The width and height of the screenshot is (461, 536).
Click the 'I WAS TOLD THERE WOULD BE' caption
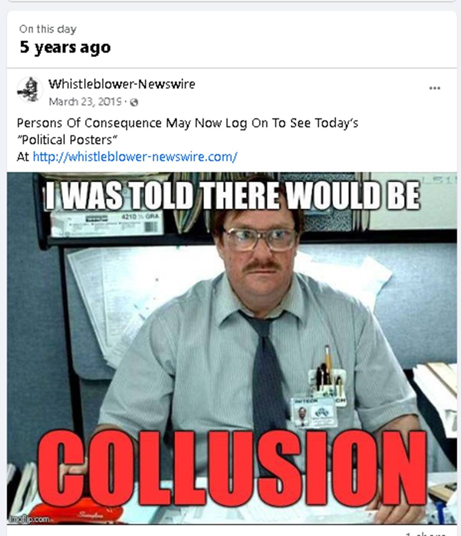pos(232,196)
